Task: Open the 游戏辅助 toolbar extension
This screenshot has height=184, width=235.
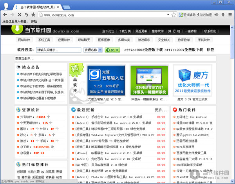Action: click(187, 15)
